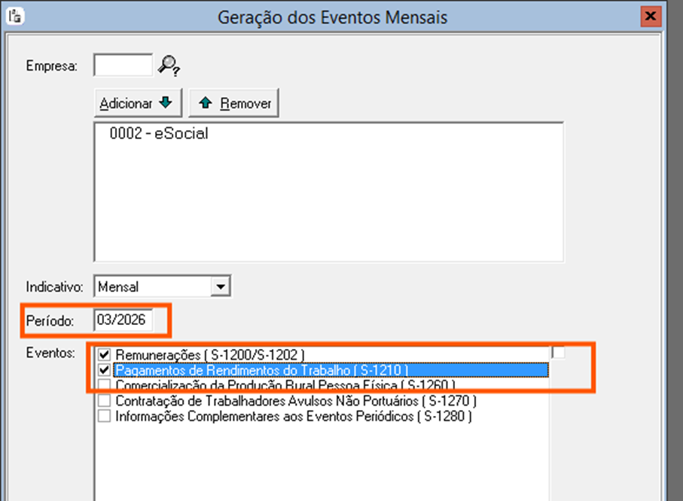This screenshot has width=683, height=501.
Task: Uncheck Pagamentos de Rendimentos do Trabalho checkbox
Action: coord(105,369)
